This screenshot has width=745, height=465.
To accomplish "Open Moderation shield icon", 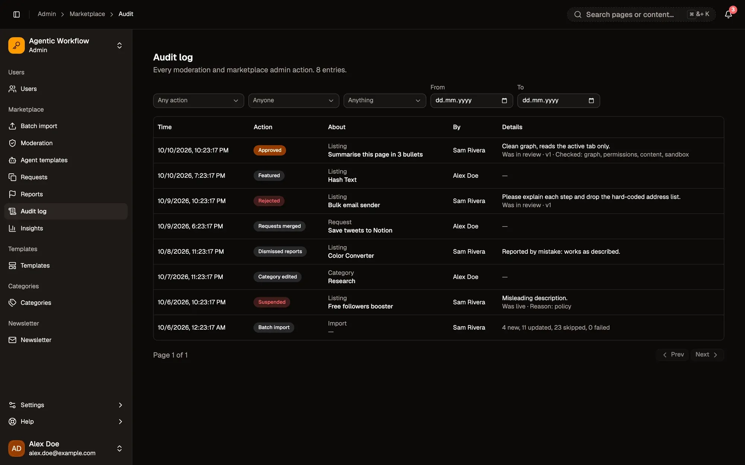I will pos(12,143).
